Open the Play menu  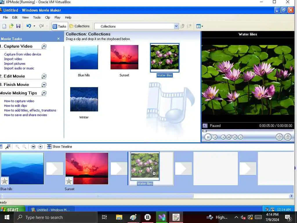click(x=57, y=17)
